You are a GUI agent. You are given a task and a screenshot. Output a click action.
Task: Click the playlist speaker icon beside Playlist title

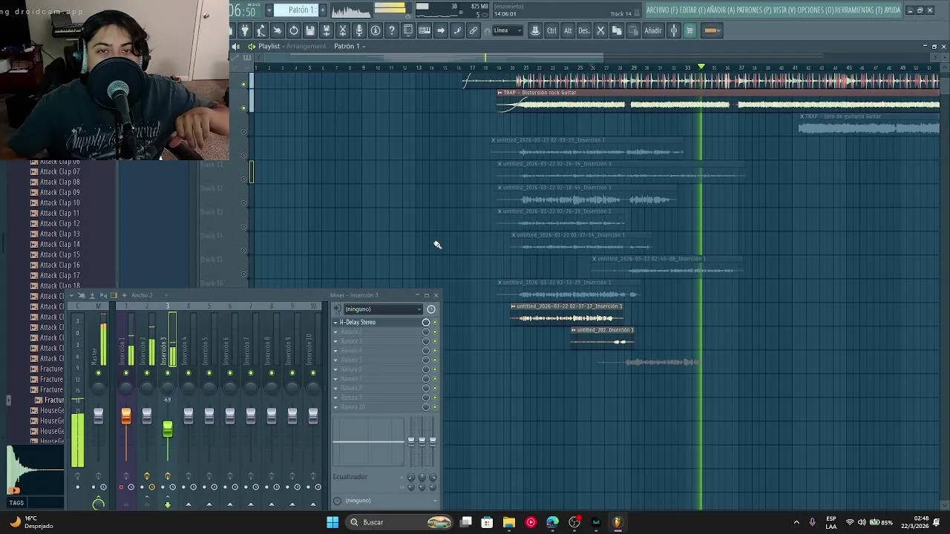click(236, 46)
